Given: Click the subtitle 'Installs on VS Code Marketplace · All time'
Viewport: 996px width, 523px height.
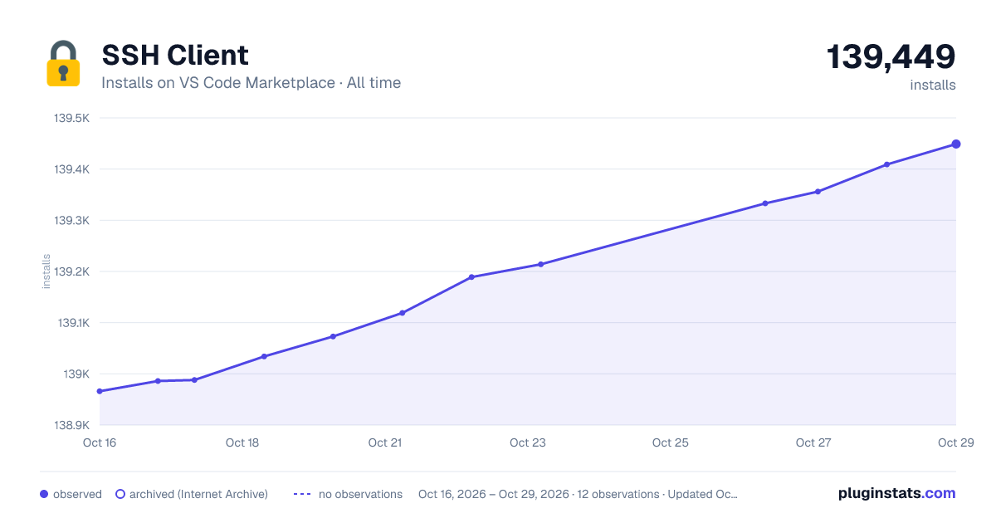Looking at the screenshot, I should click(x=251, y=83).
